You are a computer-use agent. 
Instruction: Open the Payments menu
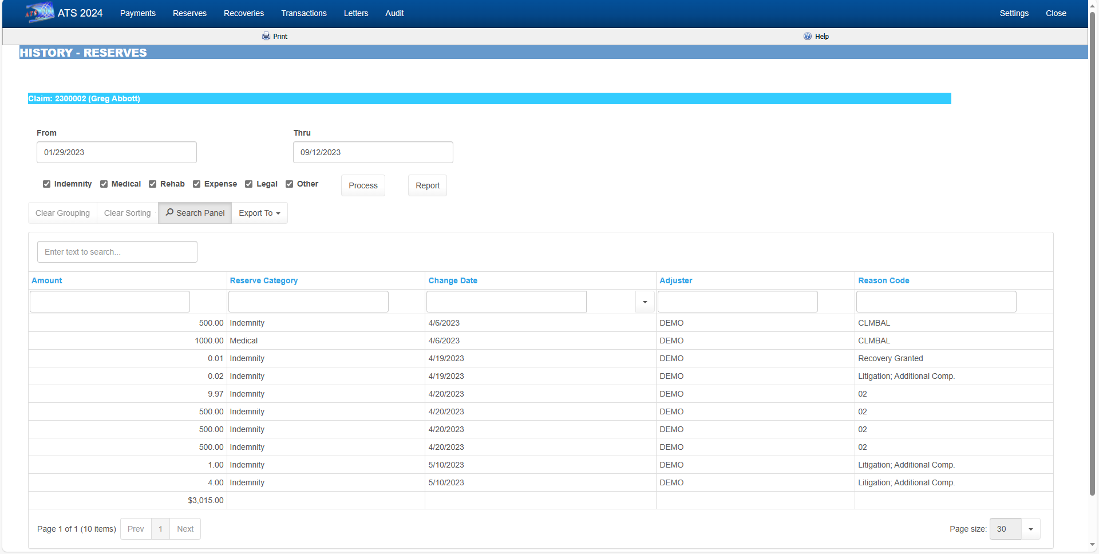pyautogui.click(x=137, y=13)
